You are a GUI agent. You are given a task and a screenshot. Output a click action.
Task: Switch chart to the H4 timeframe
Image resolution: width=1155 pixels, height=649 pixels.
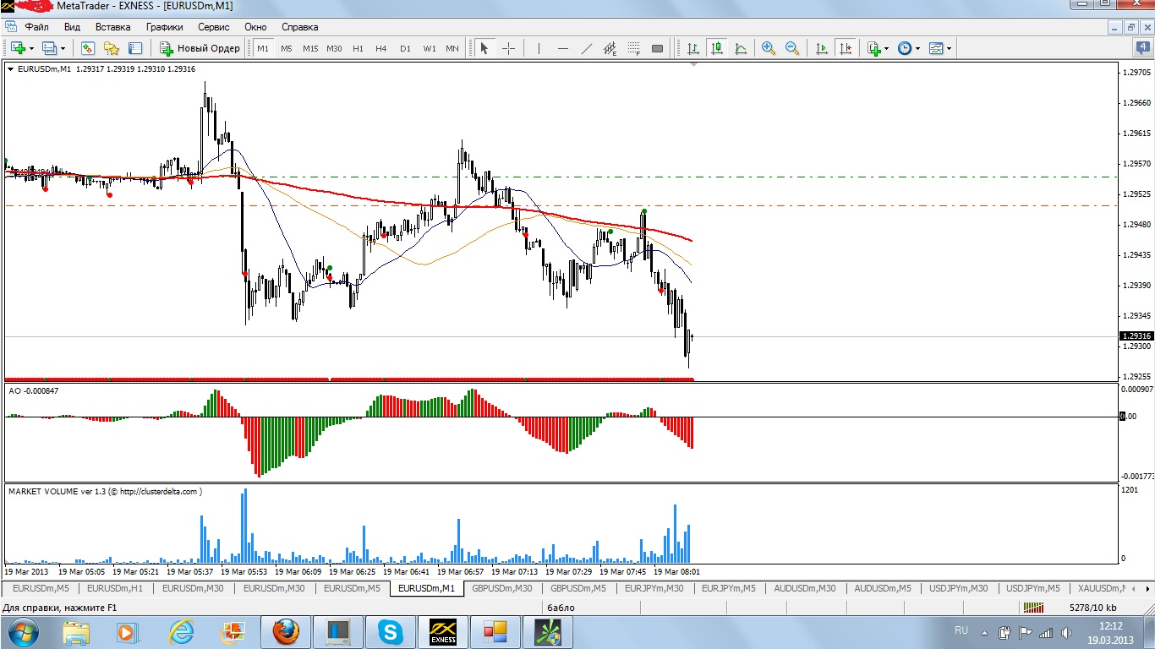tap(382, 48)
